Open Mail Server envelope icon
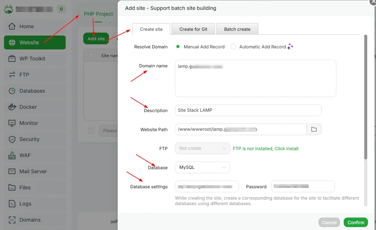 tap(12, 171)
